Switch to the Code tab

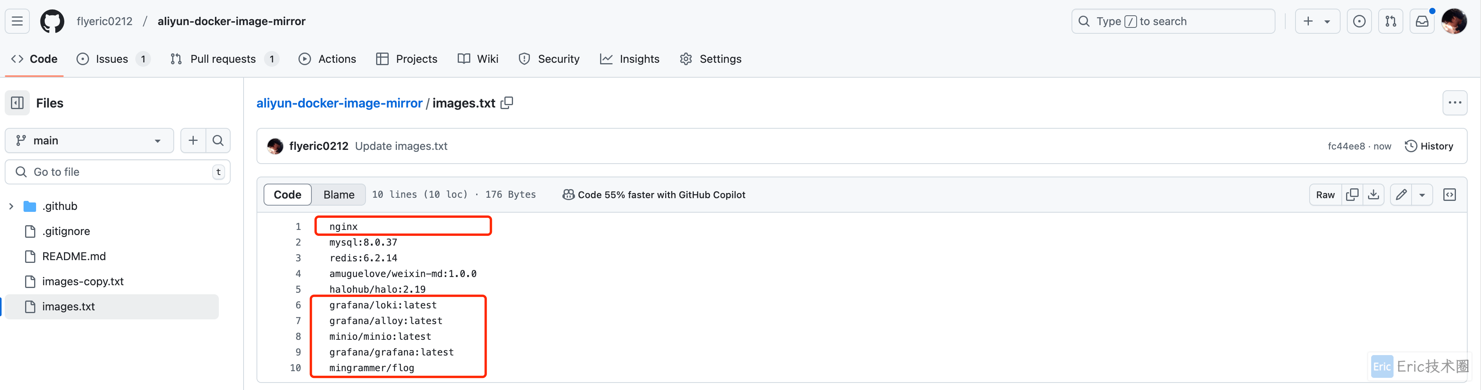tap(35, 59)
